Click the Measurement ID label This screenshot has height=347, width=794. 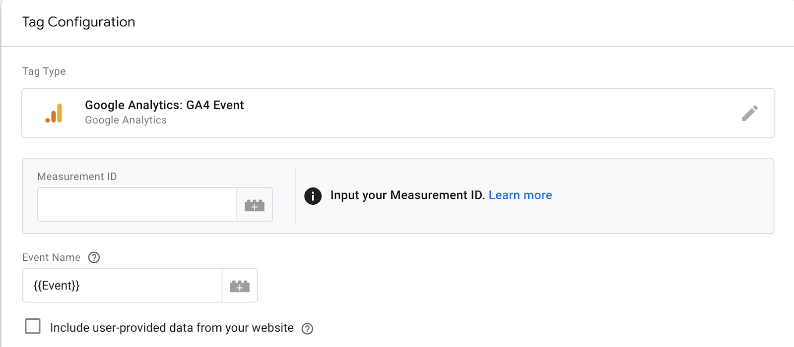tap(77, 176)
